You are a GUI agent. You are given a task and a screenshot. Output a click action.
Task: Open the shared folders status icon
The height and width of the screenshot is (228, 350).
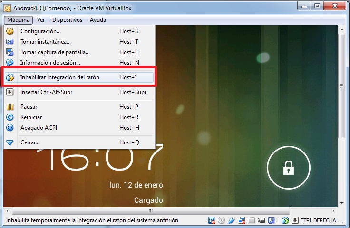coord(251,220)
